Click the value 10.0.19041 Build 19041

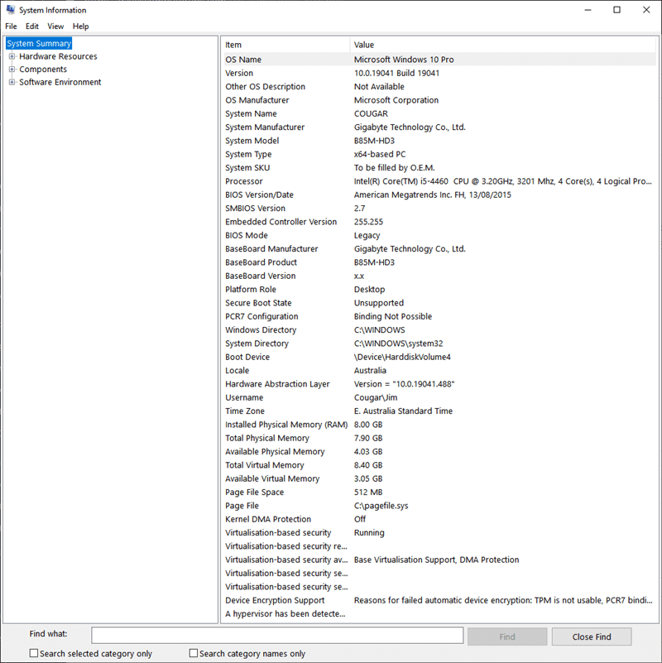click(396, 73)
